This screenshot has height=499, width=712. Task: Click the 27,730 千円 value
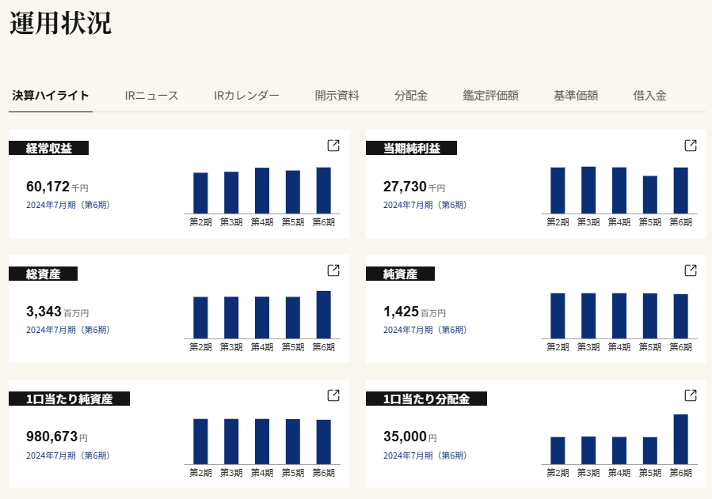414,187
